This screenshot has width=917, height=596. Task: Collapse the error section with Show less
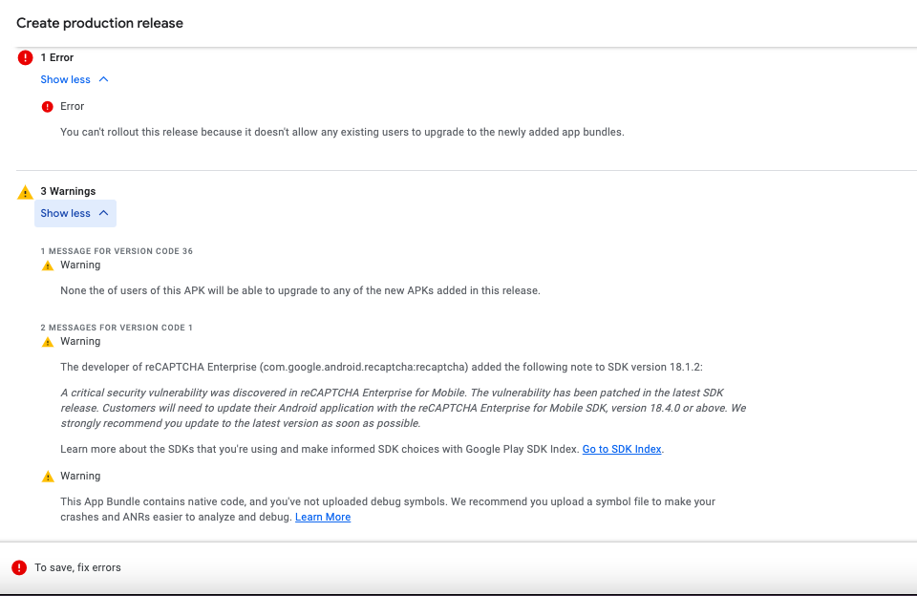75,79
